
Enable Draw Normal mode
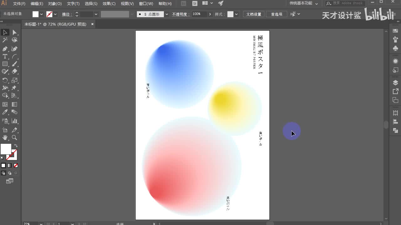(x=3, y=173)
